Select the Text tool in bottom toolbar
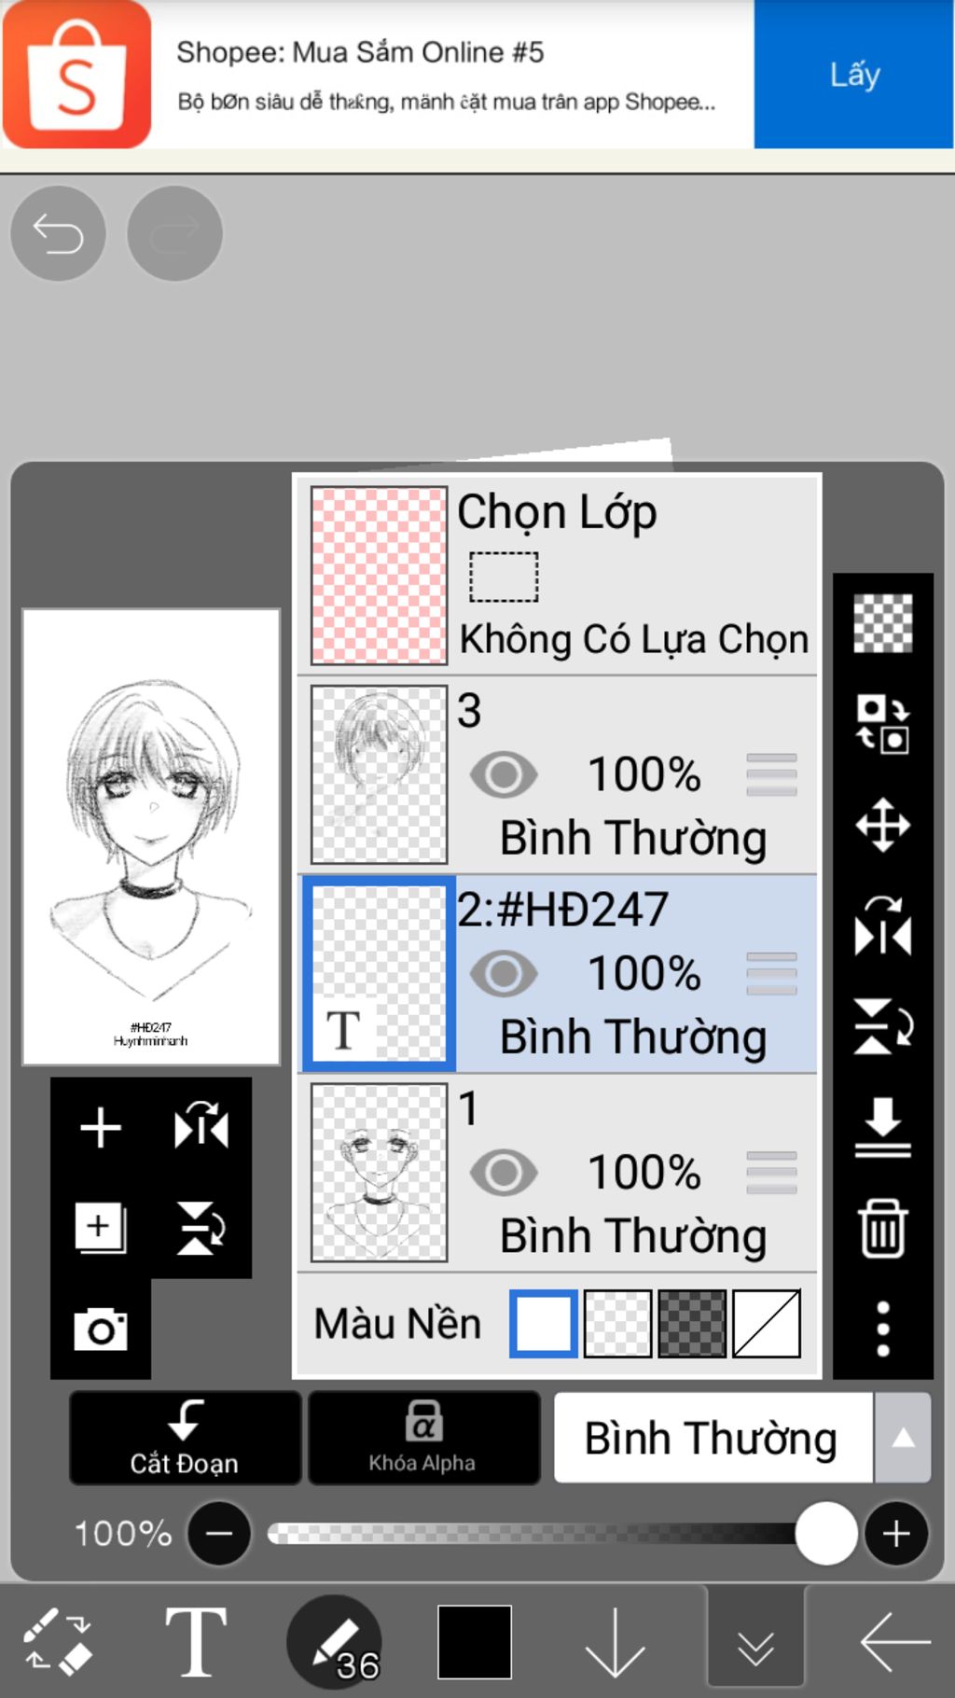The width and height of the screenshot is (955, 1698). coord(196,1642)
